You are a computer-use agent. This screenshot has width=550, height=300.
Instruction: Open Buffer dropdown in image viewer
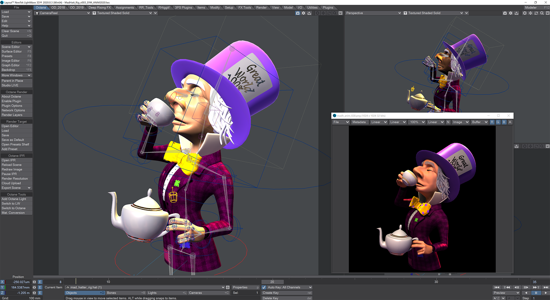click(480, 122)
